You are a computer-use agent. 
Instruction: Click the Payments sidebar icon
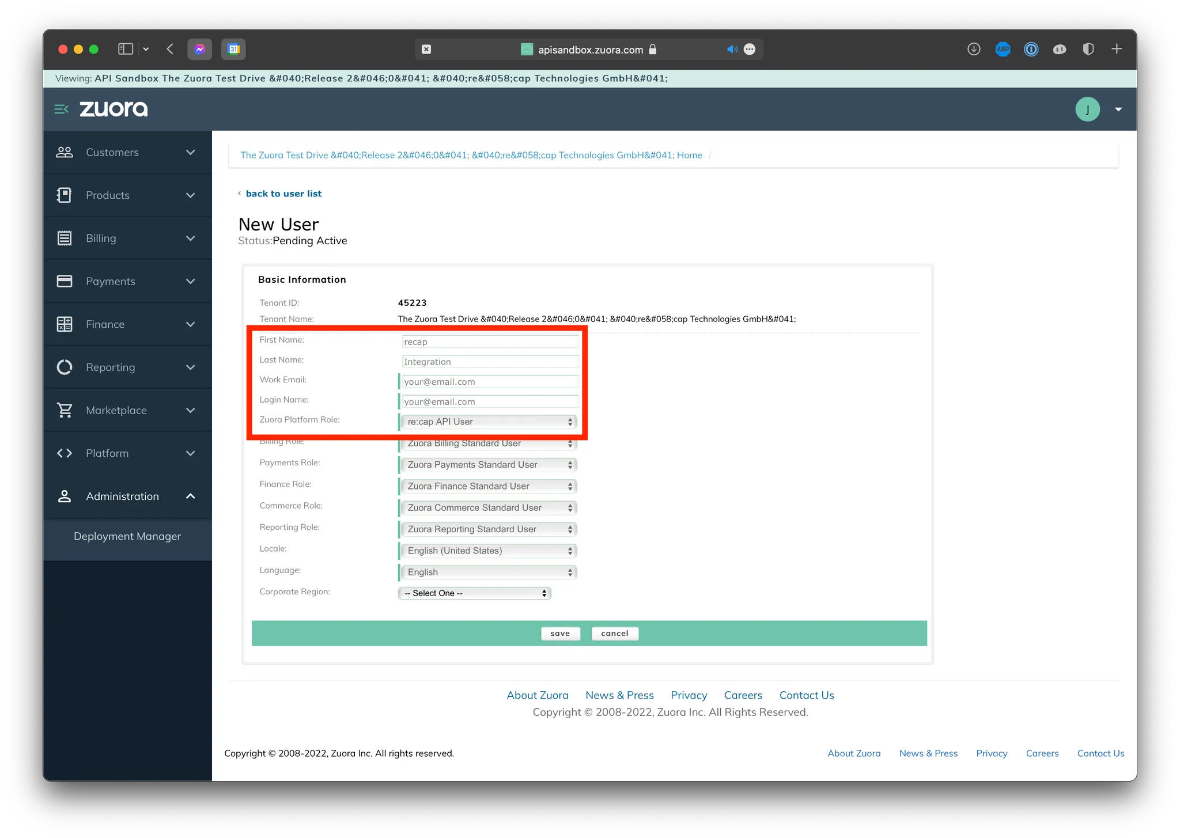click(x=65, y=280)
